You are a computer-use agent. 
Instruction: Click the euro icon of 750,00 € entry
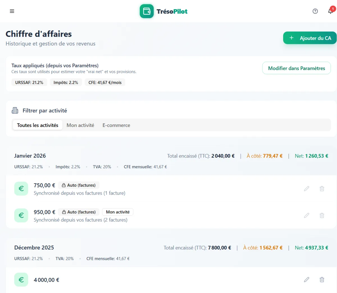click(21, 188)
